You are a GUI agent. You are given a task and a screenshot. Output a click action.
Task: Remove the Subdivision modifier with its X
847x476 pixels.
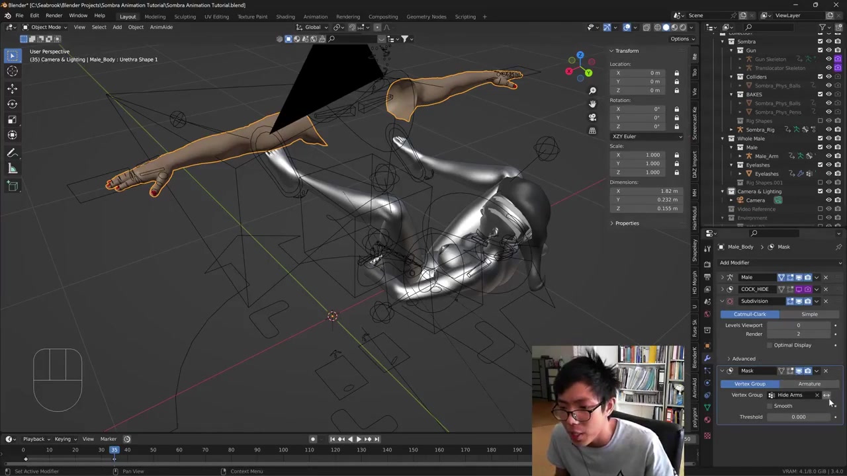click(825, 301)
